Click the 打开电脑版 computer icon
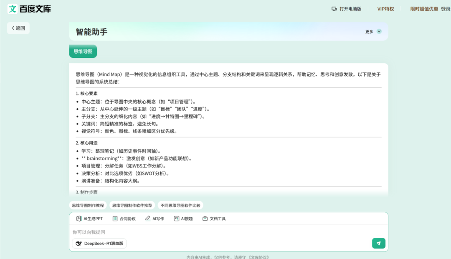Viewport: 451px width, 259px height. tap(334, 8)
